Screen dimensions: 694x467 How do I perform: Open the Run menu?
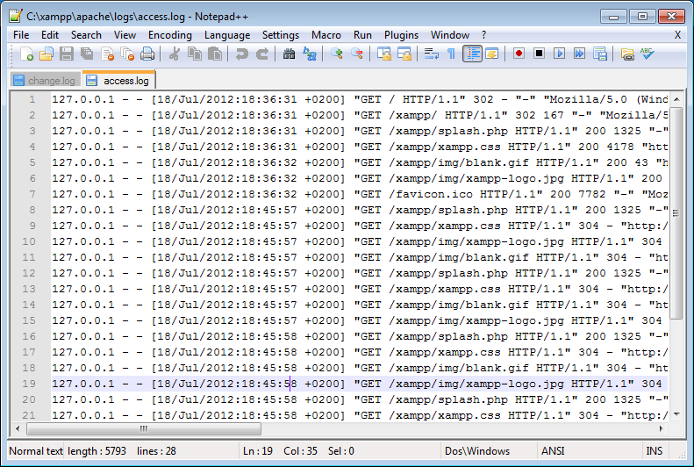point(362,35)
